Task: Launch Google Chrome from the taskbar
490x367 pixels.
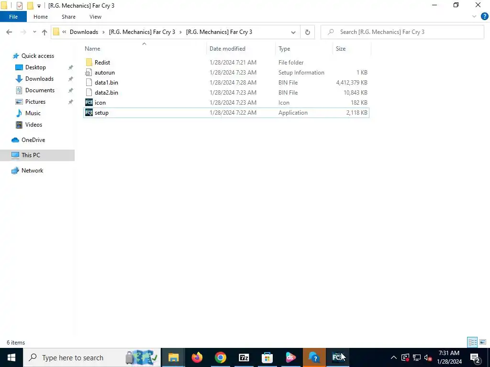Action: click(220, 357)
